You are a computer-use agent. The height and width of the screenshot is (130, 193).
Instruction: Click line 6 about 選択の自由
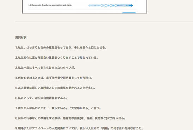(41, 98)
